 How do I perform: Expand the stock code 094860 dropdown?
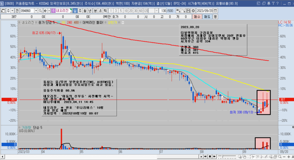tap(36, 11)
